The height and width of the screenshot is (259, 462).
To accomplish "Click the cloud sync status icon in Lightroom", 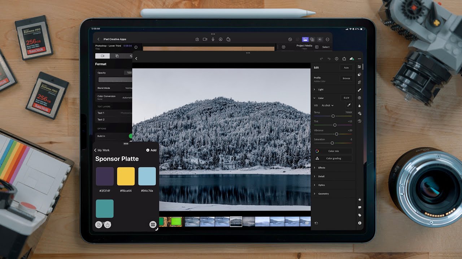I will 352,59.
